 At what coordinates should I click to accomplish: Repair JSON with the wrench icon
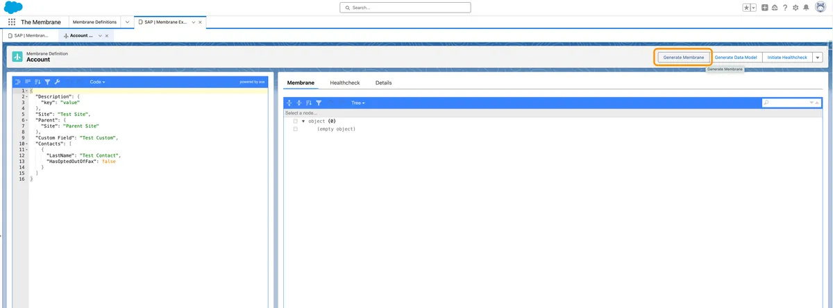tap(57, 82)
